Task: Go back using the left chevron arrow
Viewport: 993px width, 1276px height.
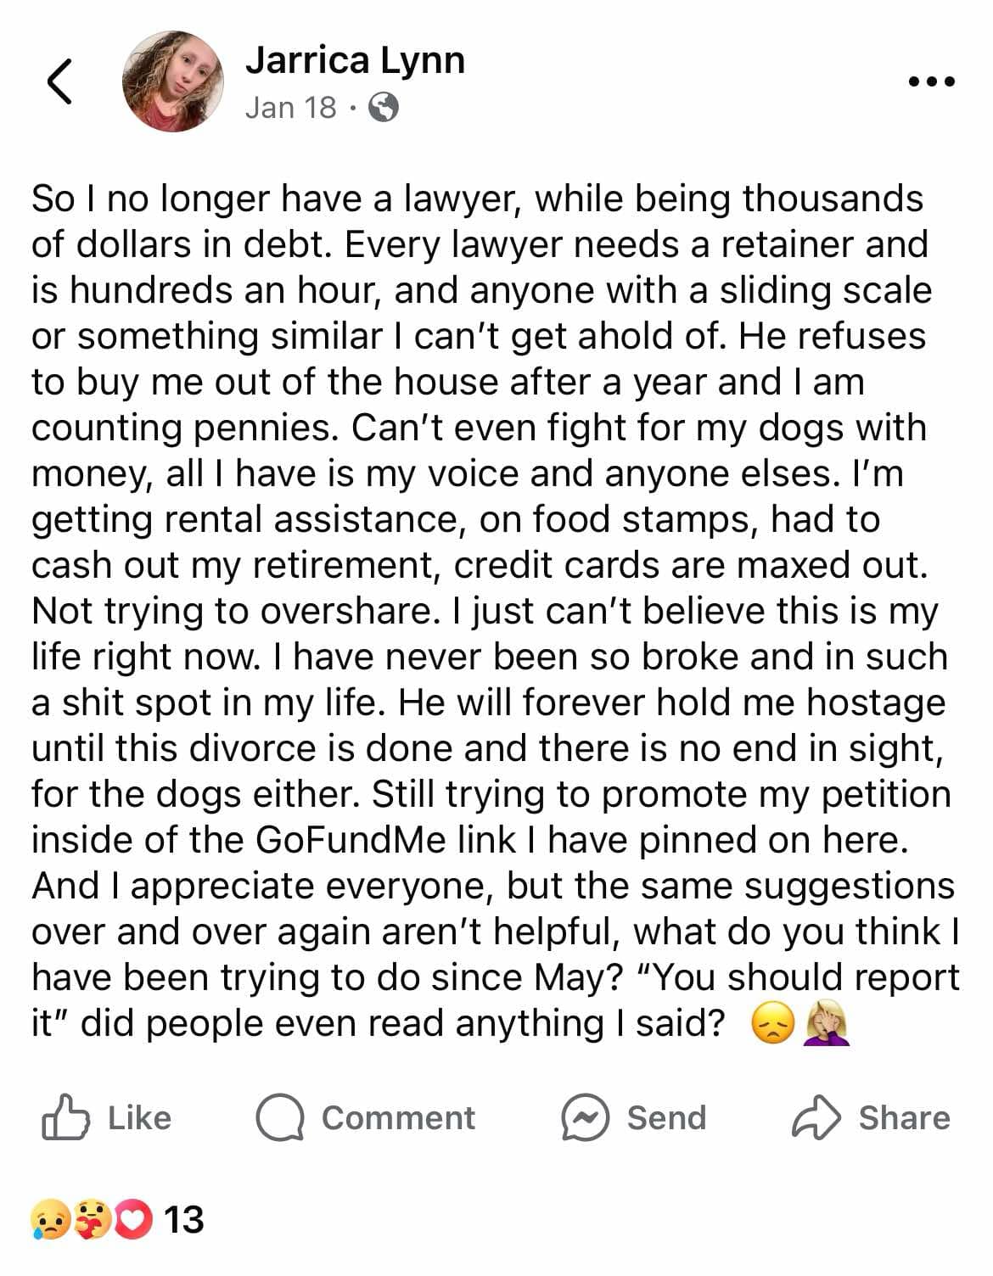Action: coord(59,81)
